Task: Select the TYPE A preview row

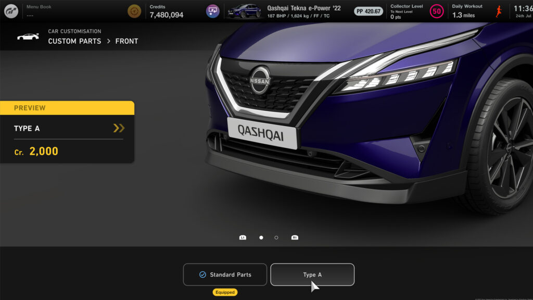Action: tap(67, 128)
